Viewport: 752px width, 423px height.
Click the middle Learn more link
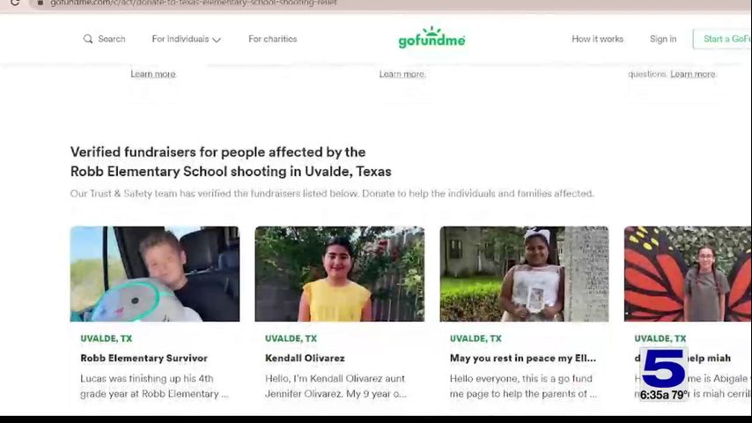pos(402,74)
